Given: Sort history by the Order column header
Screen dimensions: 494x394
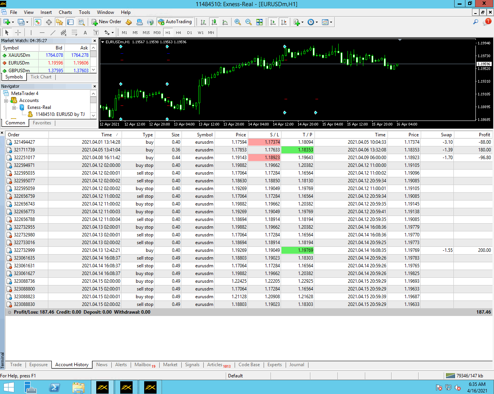Looking at the screenshot, I should [27, 135].
